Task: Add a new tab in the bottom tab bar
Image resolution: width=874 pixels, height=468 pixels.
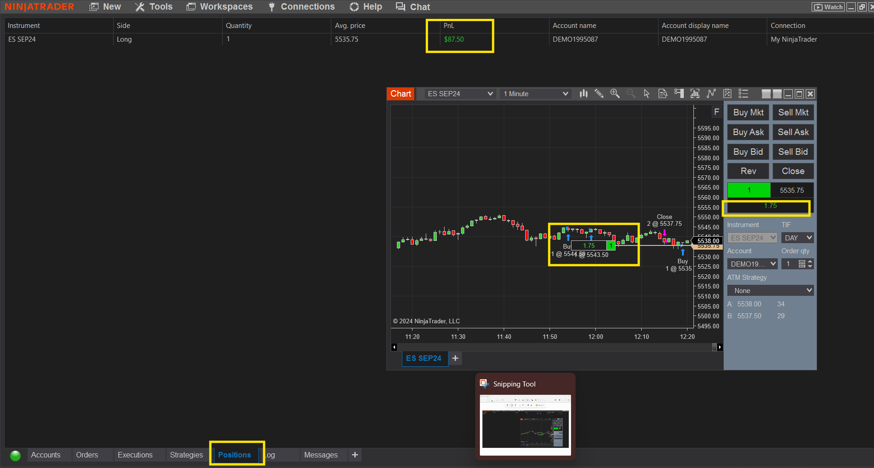Action: (x=355, y=455)
